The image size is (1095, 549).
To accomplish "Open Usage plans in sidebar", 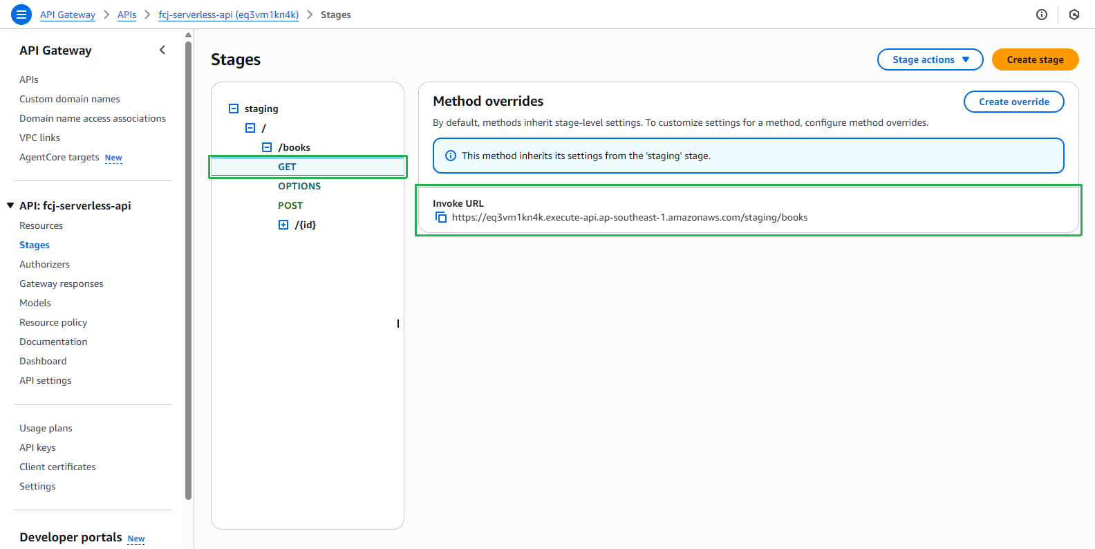I will pos(46,428).
